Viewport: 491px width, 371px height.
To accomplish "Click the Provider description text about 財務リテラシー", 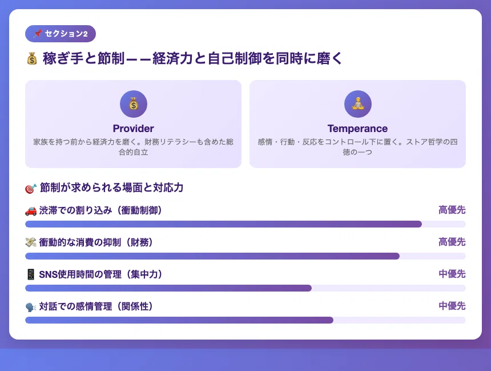I will point(134,147).
